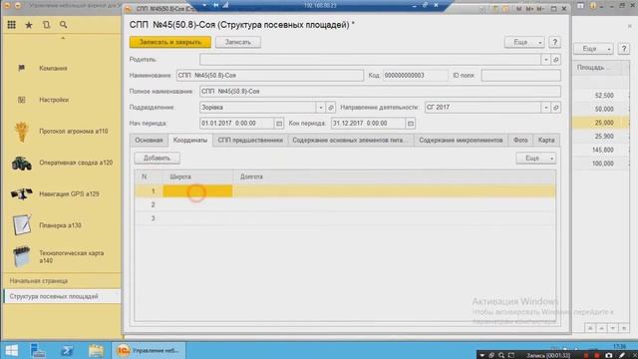Open Server Manager taskbar icon
This screenshot has height=359, width=638.
click(x=38, y=350)
